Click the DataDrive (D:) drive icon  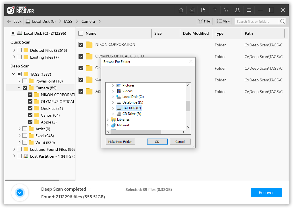click(119, 102)
